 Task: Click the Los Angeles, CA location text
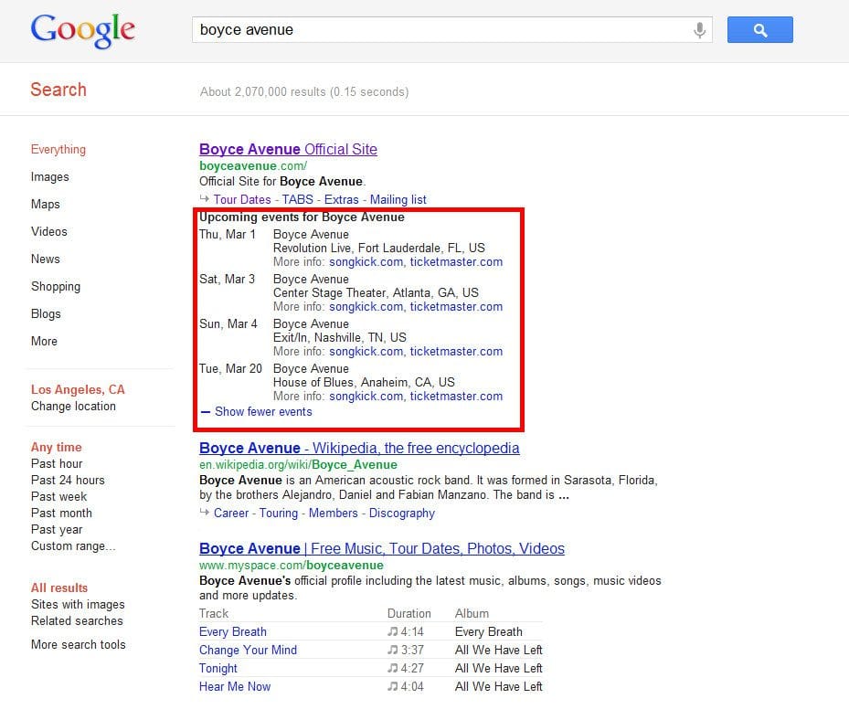click(78, 390)
